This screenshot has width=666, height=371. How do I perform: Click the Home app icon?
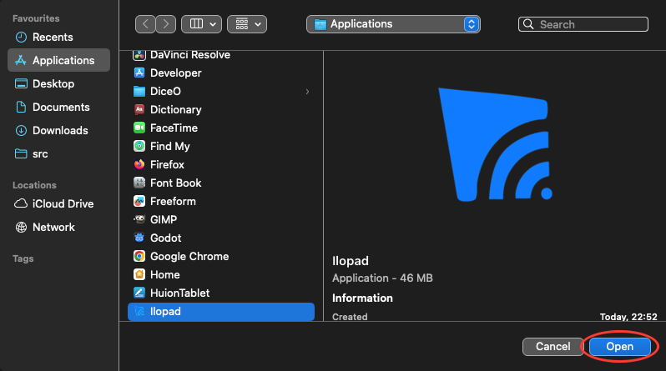pos(139,274)
